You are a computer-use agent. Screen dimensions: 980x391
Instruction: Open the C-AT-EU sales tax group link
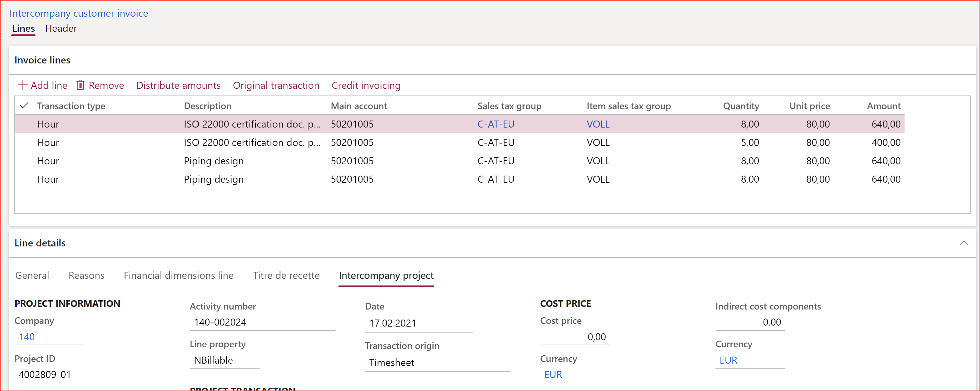tap(496, 124)
